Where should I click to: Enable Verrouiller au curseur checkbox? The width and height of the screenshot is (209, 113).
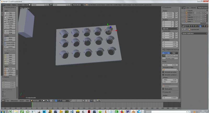(x=164, y=72)
